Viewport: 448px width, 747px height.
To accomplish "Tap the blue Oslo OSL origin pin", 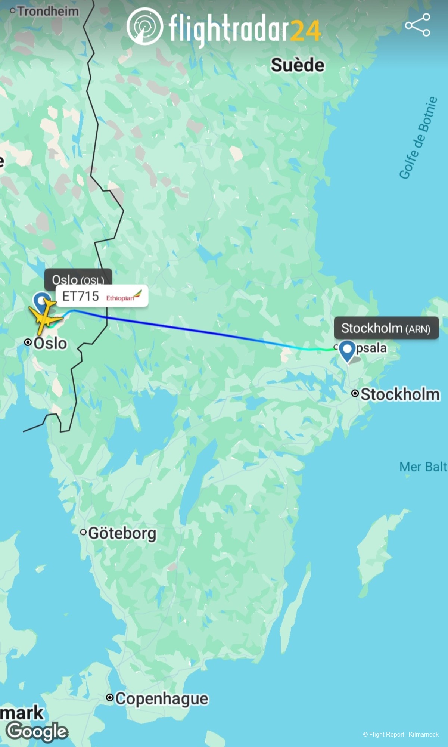I will (x=41, y=301).
